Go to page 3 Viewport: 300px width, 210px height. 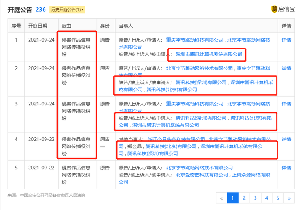tap(255, 198)
